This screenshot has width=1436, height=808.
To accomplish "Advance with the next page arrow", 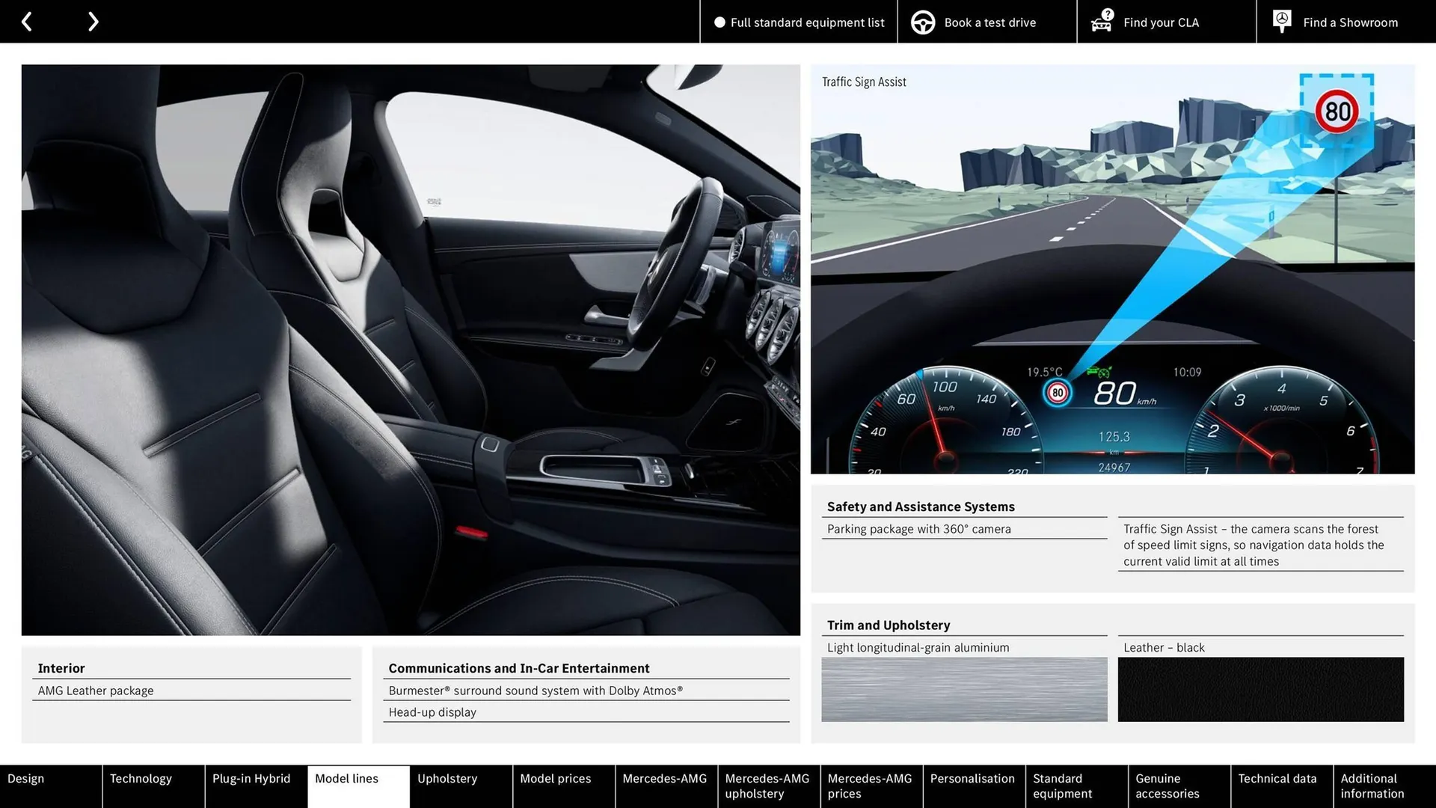I will pyautogui.click(x=93, y=21).
